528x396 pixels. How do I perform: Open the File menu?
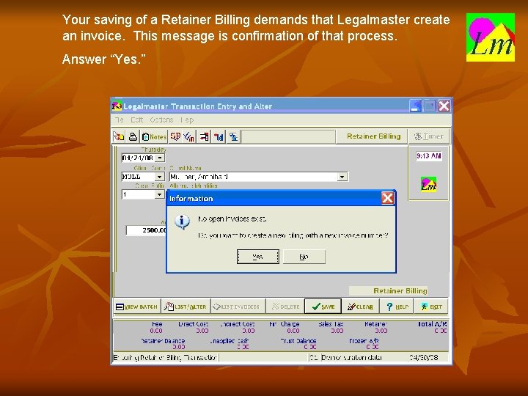click(120, 120)
